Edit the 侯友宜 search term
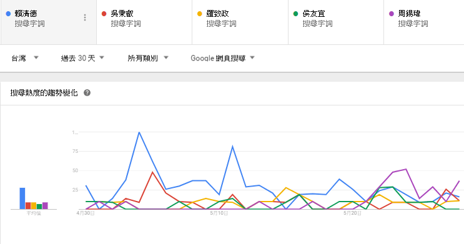Viewport: 464px width, 244px height. point(313,14)
